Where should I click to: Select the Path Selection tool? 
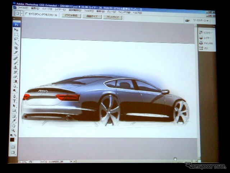[14, 106]
